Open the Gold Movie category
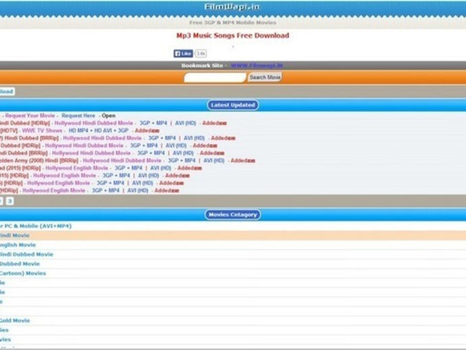Screen dimensions: 466x350 click(x=15, y=320)
